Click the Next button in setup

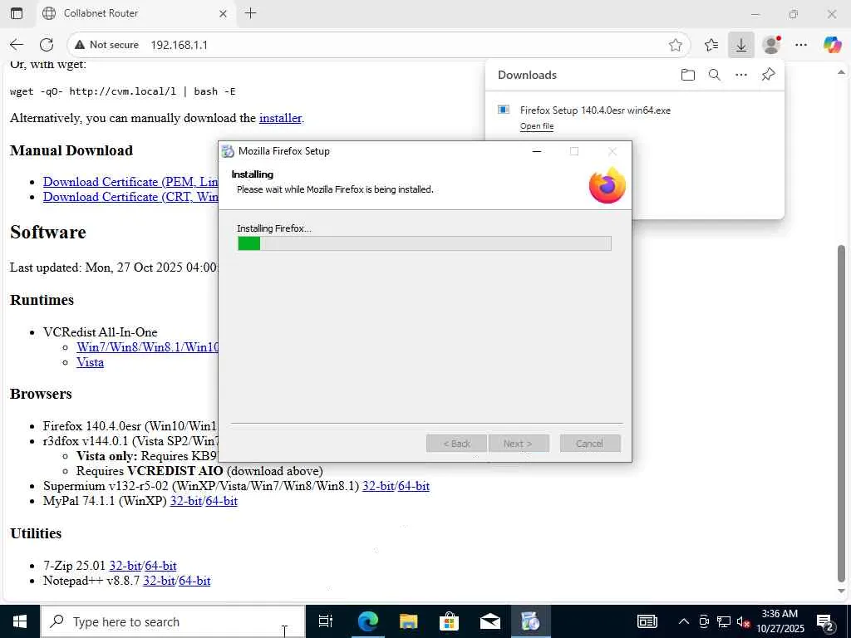pos(518,444)
